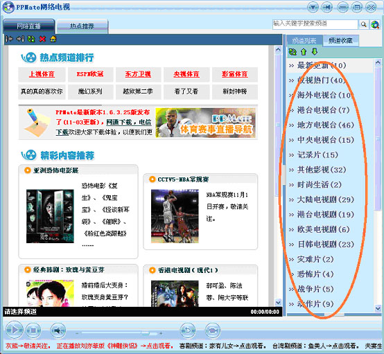
Task: Move channel up with green up arrow
Action: point(304,52)
